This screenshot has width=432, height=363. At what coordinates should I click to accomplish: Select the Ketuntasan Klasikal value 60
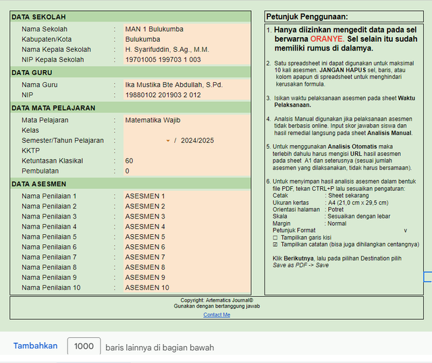coord(187,161)
